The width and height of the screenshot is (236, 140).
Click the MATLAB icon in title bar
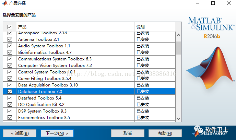(x=5, y=3)
